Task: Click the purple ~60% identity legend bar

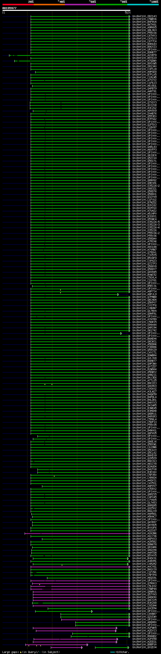Action: click(x=80, y=5)
